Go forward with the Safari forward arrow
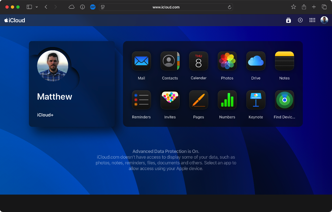Image resolution: width=332 pixels, height=212 pixels. tap(56, 7)
